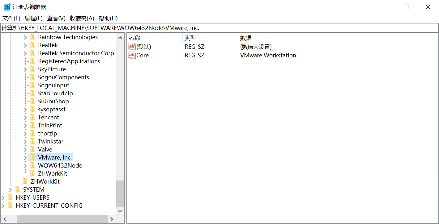Viewport: 439px width, 224px height.
Task: Click the horizontal scrollbar right arrow
Action: pos(112,219)
